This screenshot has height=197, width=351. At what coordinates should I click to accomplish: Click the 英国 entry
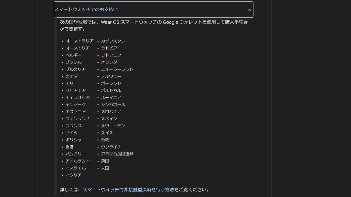click(105, 161)
